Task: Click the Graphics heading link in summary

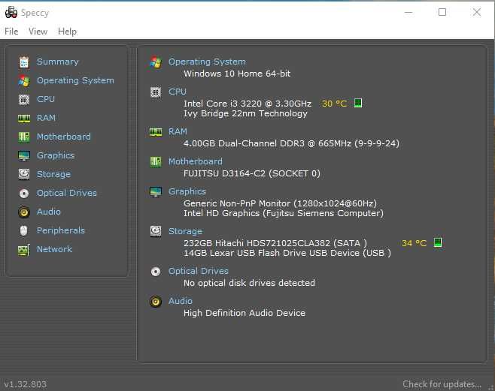Action: (187, 191)
